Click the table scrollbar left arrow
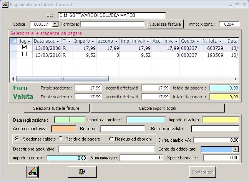This screenshot has width=249, height=182. click(13, 79)
